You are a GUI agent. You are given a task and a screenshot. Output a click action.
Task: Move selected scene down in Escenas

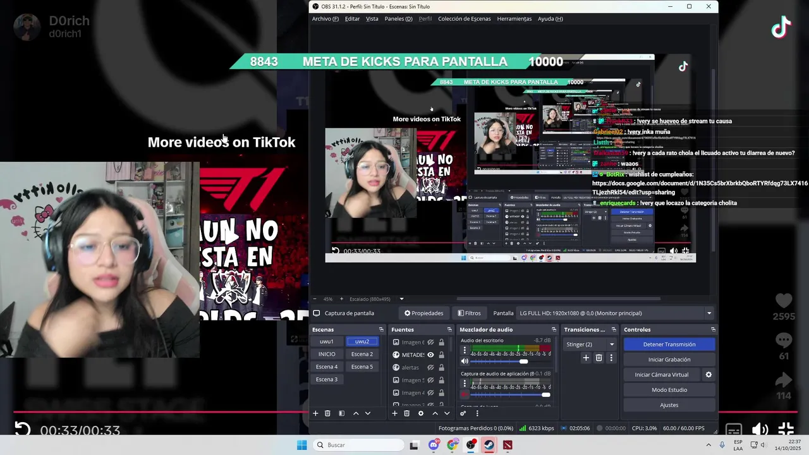coord(368,413)
